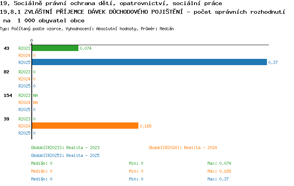Click the green R2023 bar for municipality 43

pos(55,48)
